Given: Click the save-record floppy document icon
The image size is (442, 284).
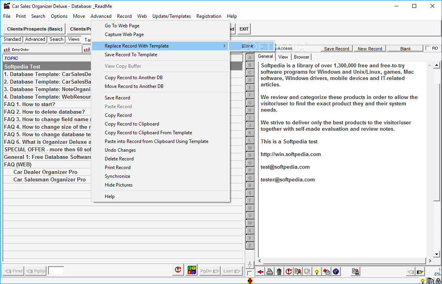Looking at the screenshot, I should click(356, 272).
